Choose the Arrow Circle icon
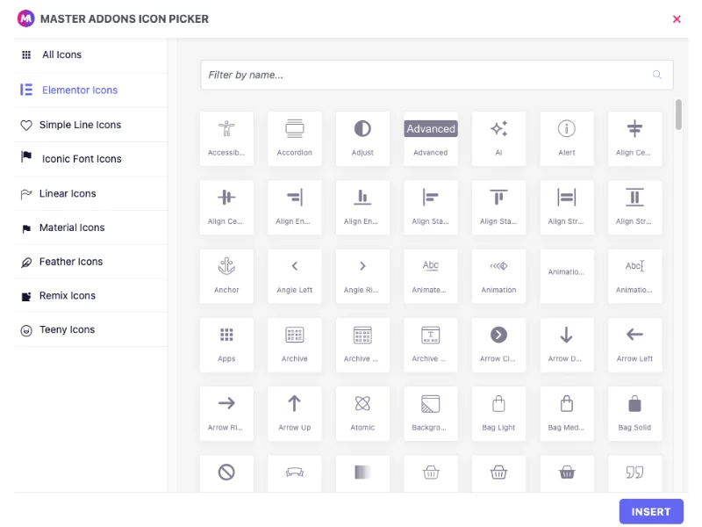702x527 pixels. click(x=498, y=345)
